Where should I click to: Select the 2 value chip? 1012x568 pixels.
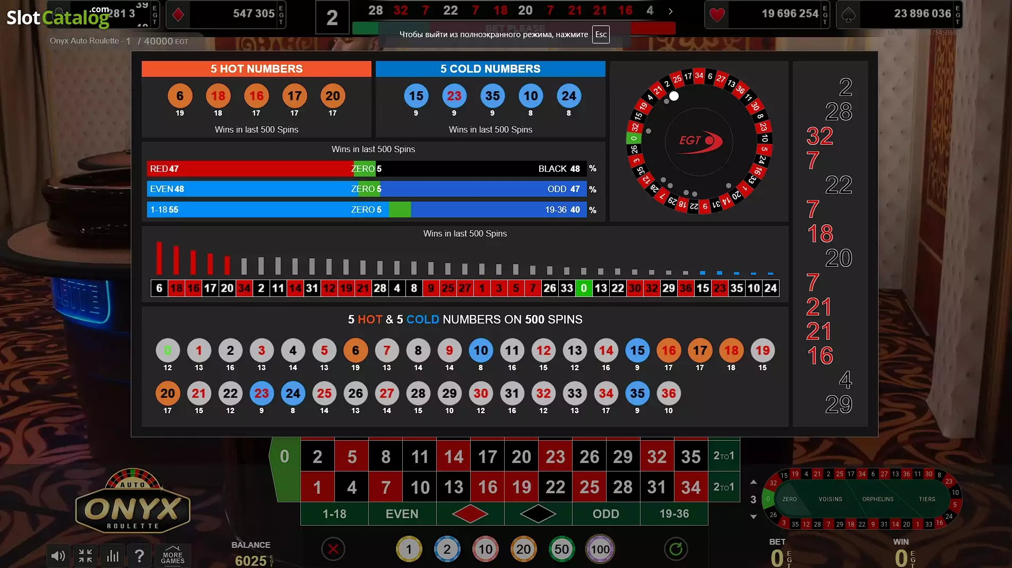tap(447, 549)
